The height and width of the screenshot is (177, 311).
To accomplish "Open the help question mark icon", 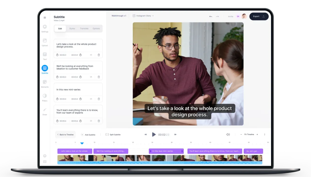I will tap(45, 156).
